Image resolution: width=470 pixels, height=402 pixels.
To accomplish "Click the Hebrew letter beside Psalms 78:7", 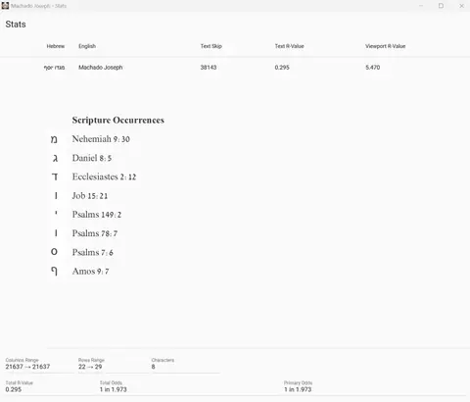I will point(56,233).
